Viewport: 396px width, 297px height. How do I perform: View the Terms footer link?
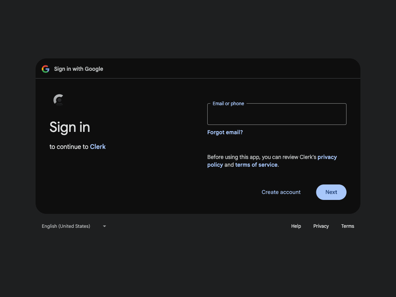[x=347, y=226]
